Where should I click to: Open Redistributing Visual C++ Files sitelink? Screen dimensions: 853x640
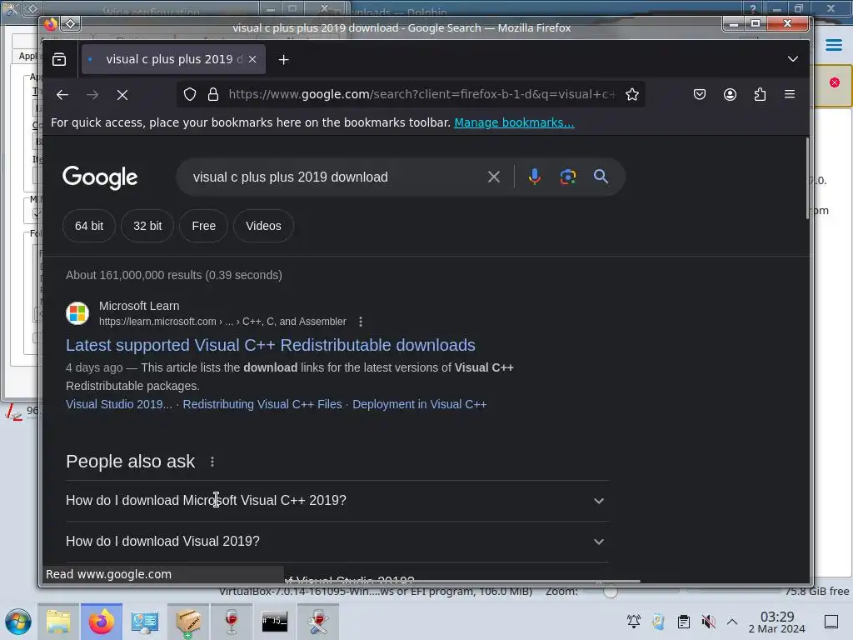pyautogui.click(x=262, y=404)
